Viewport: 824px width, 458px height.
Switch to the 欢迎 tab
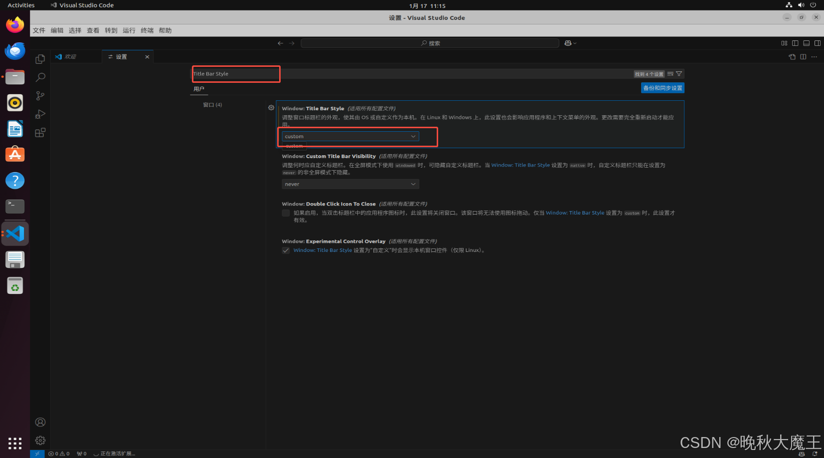(x=76, y=57)
